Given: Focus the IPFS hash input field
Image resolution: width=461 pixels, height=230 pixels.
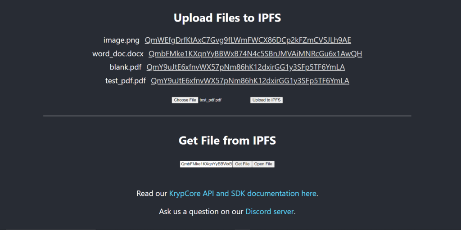Looking at the screenshot, I should 206,164.
